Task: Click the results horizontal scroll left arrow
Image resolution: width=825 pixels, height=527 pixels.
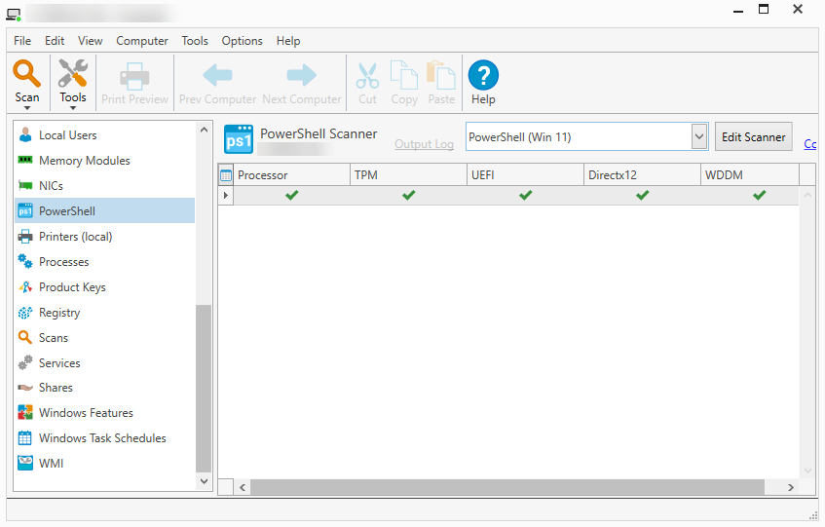Action: tap(242, 487)
